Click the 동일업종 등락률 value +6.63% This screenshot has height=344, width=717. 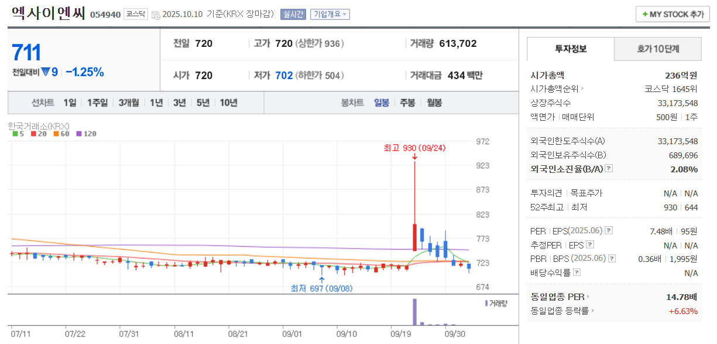pos(684,311)
